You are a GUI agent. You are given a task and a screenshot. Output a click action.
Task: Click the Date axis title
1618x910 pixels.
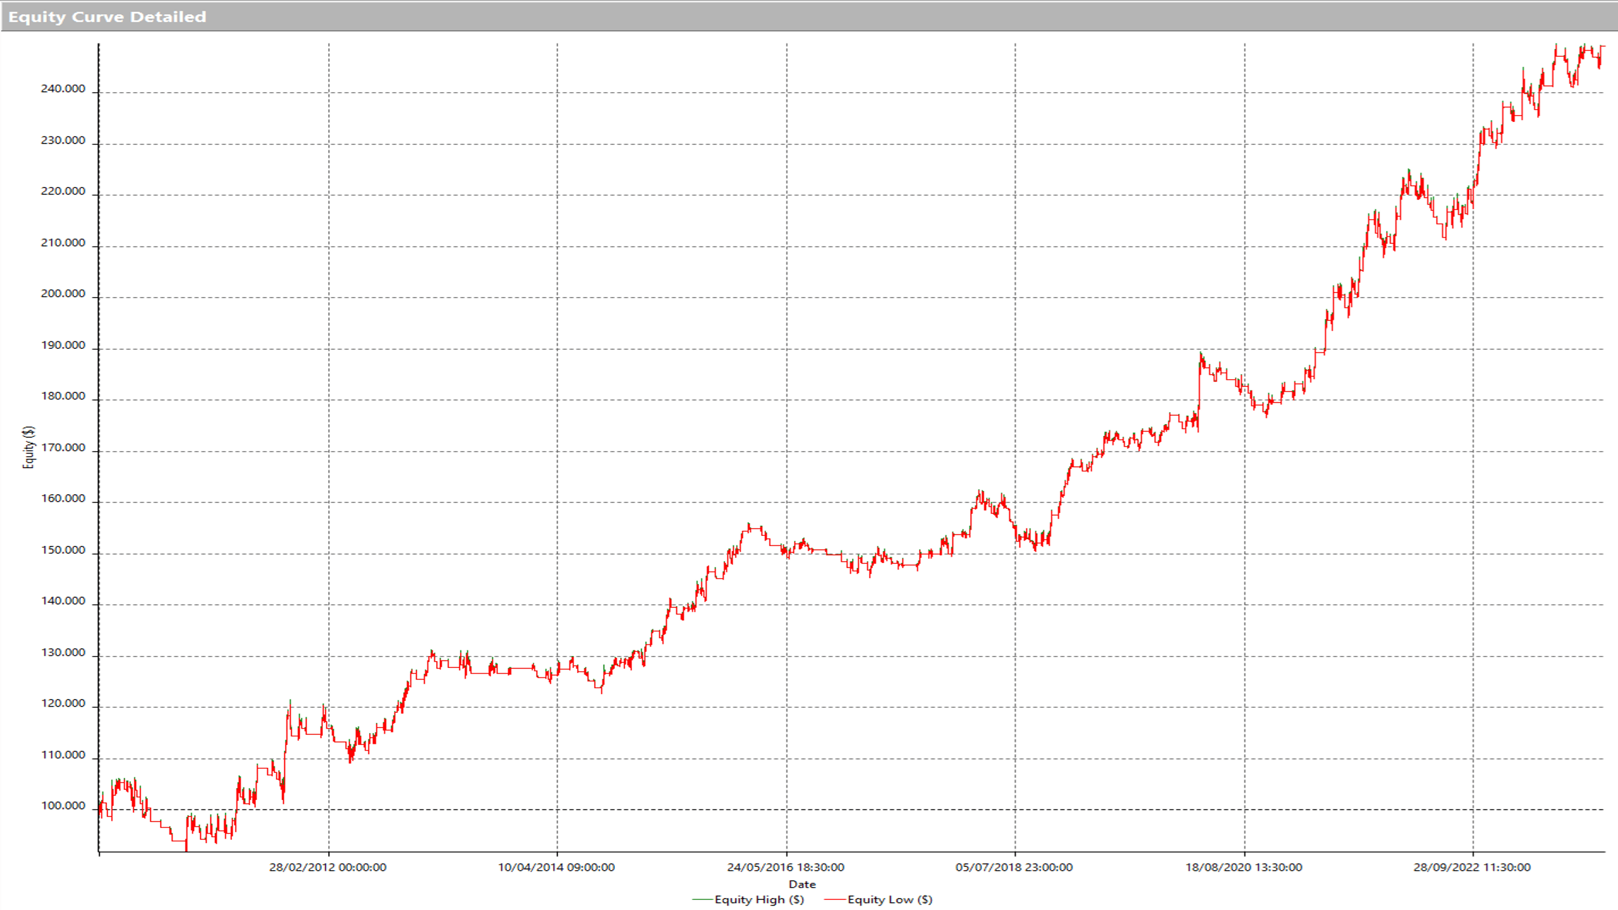point(802,884)
